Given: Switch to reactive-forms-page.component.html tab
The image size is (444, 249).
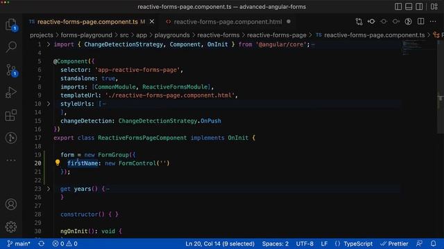Looking at the screenshot, I should [228, 21].
